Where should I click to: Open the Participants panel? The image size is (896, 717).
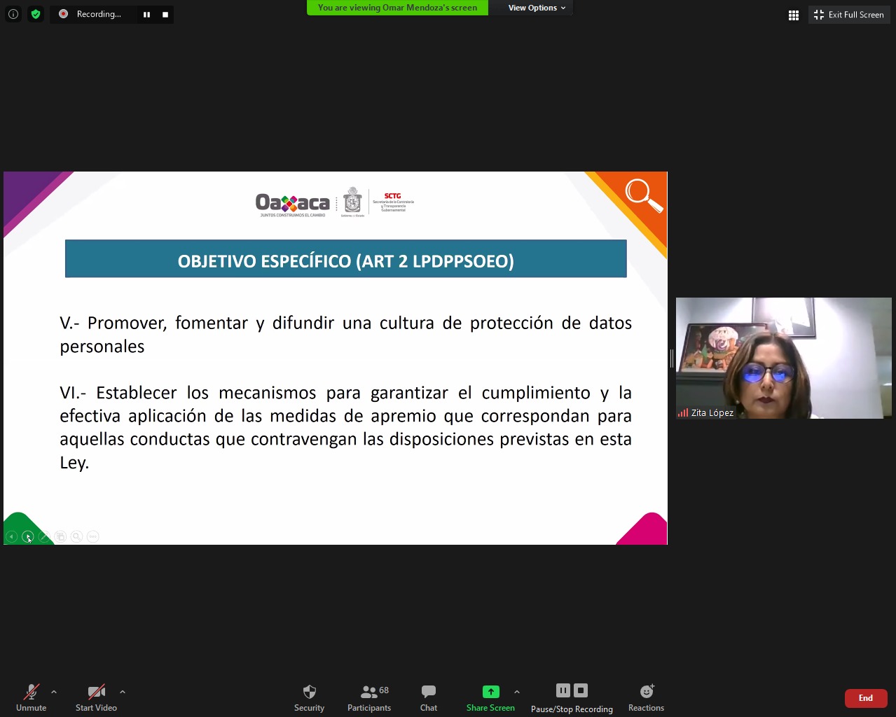click(x=369, y=697)
